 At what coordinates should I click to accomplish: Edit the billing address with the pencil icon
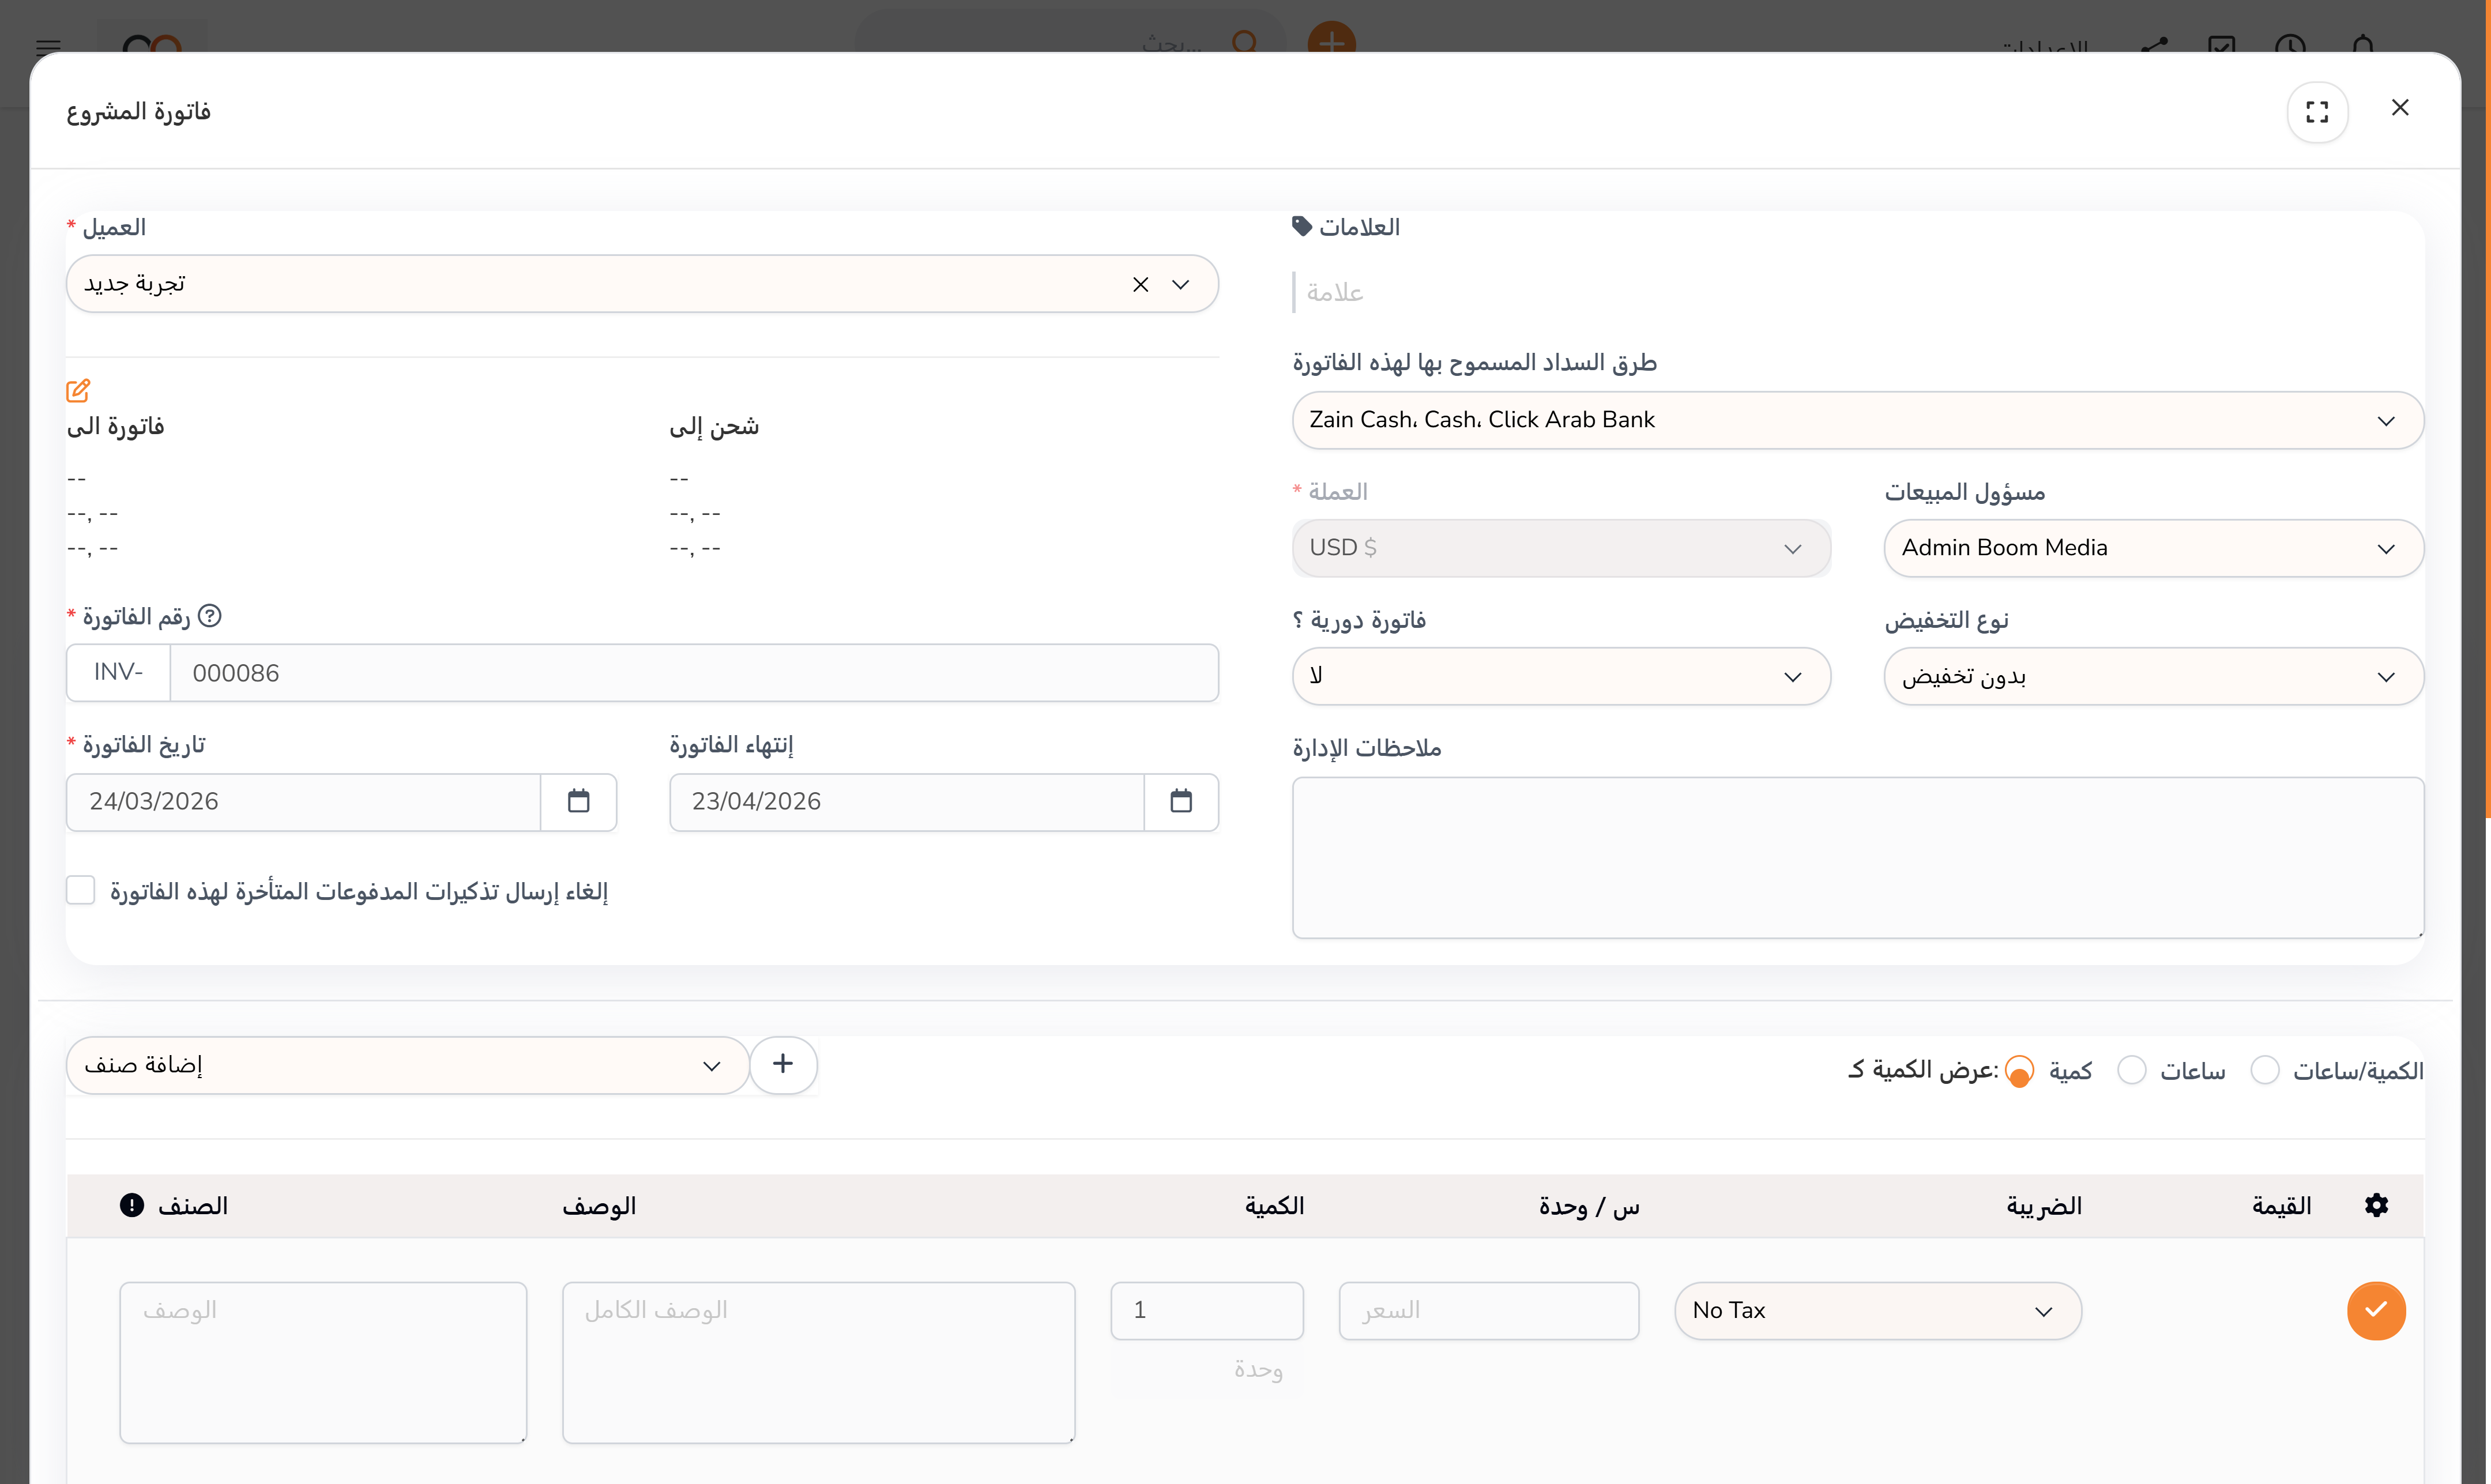78,390
